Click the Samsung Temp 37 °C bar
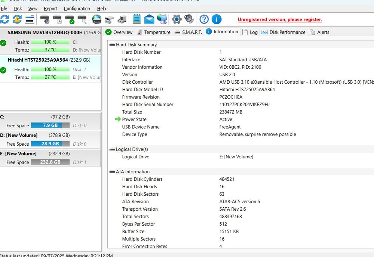 click(x=50, y=50)
